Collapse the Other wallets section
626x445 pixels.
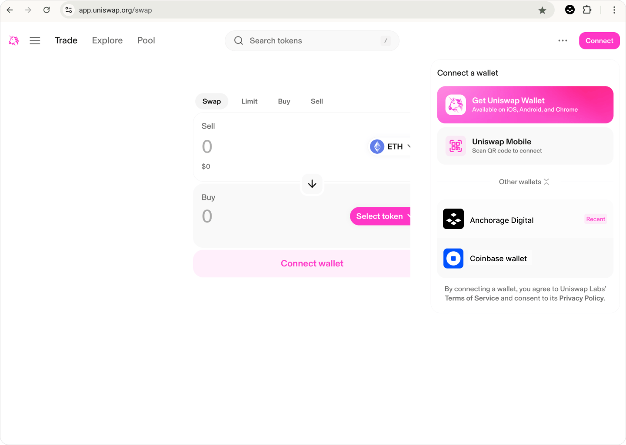524,182
